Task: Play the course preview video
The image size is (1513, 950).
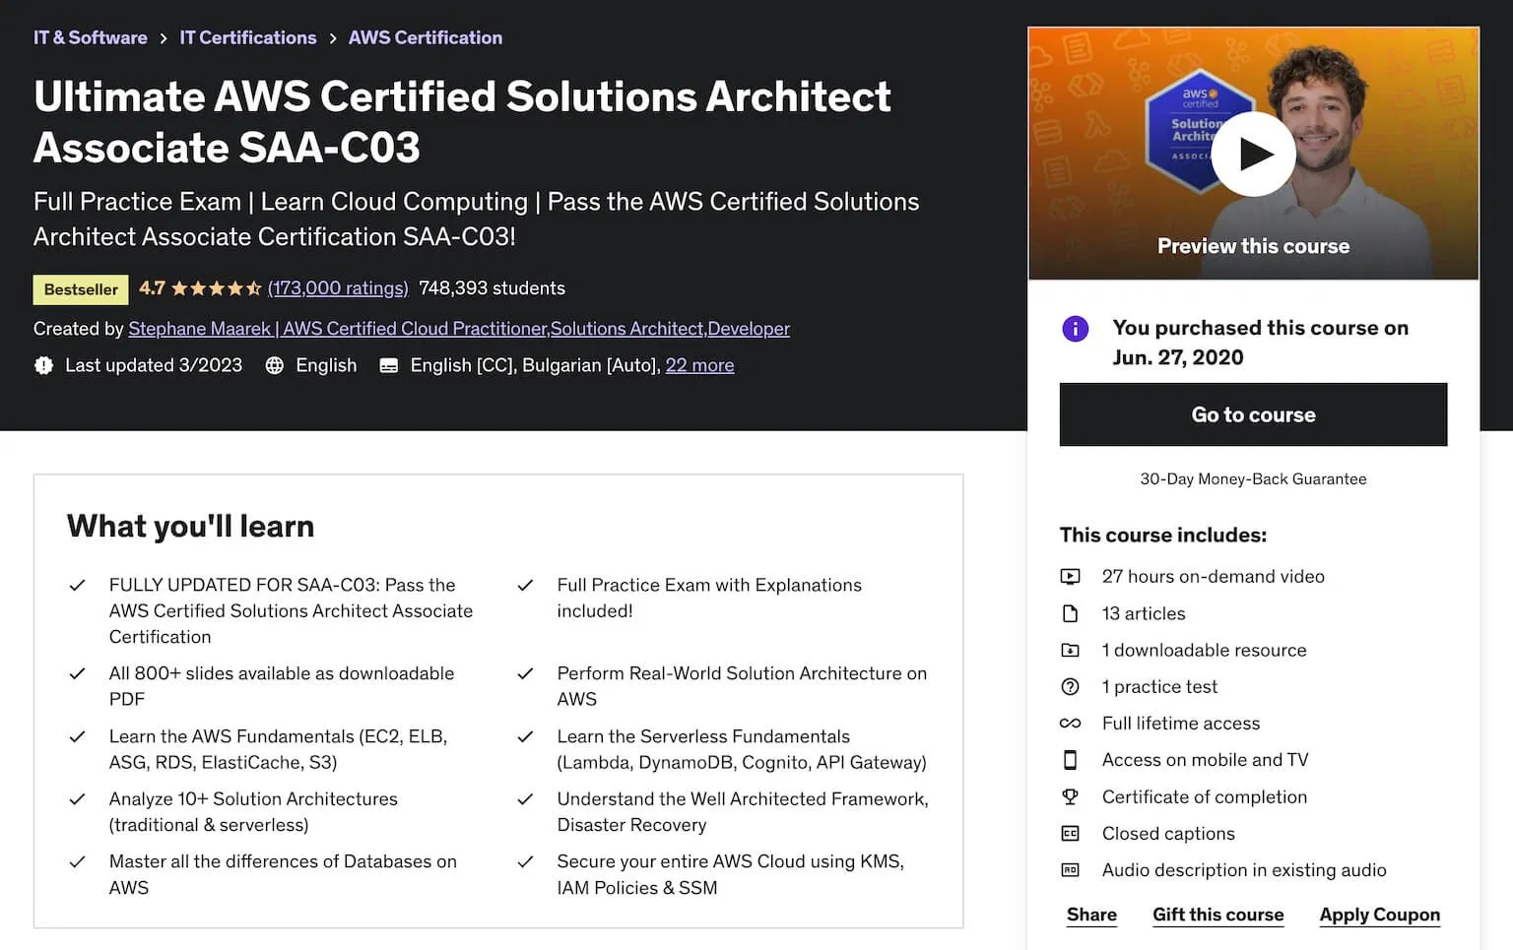Action: pos(1253,155)
